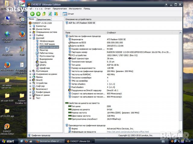The width and height of the screenshot is (193, 144).
Task: Open My Computer desktop icon
Action: pos(7,20)
